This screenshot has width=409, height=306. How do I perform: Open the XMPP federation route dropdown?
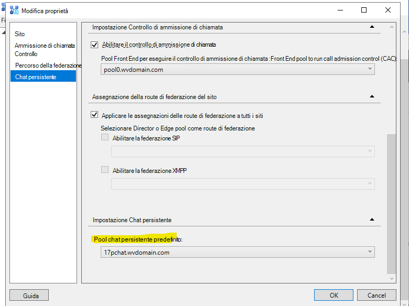click(x=243, y=184)
